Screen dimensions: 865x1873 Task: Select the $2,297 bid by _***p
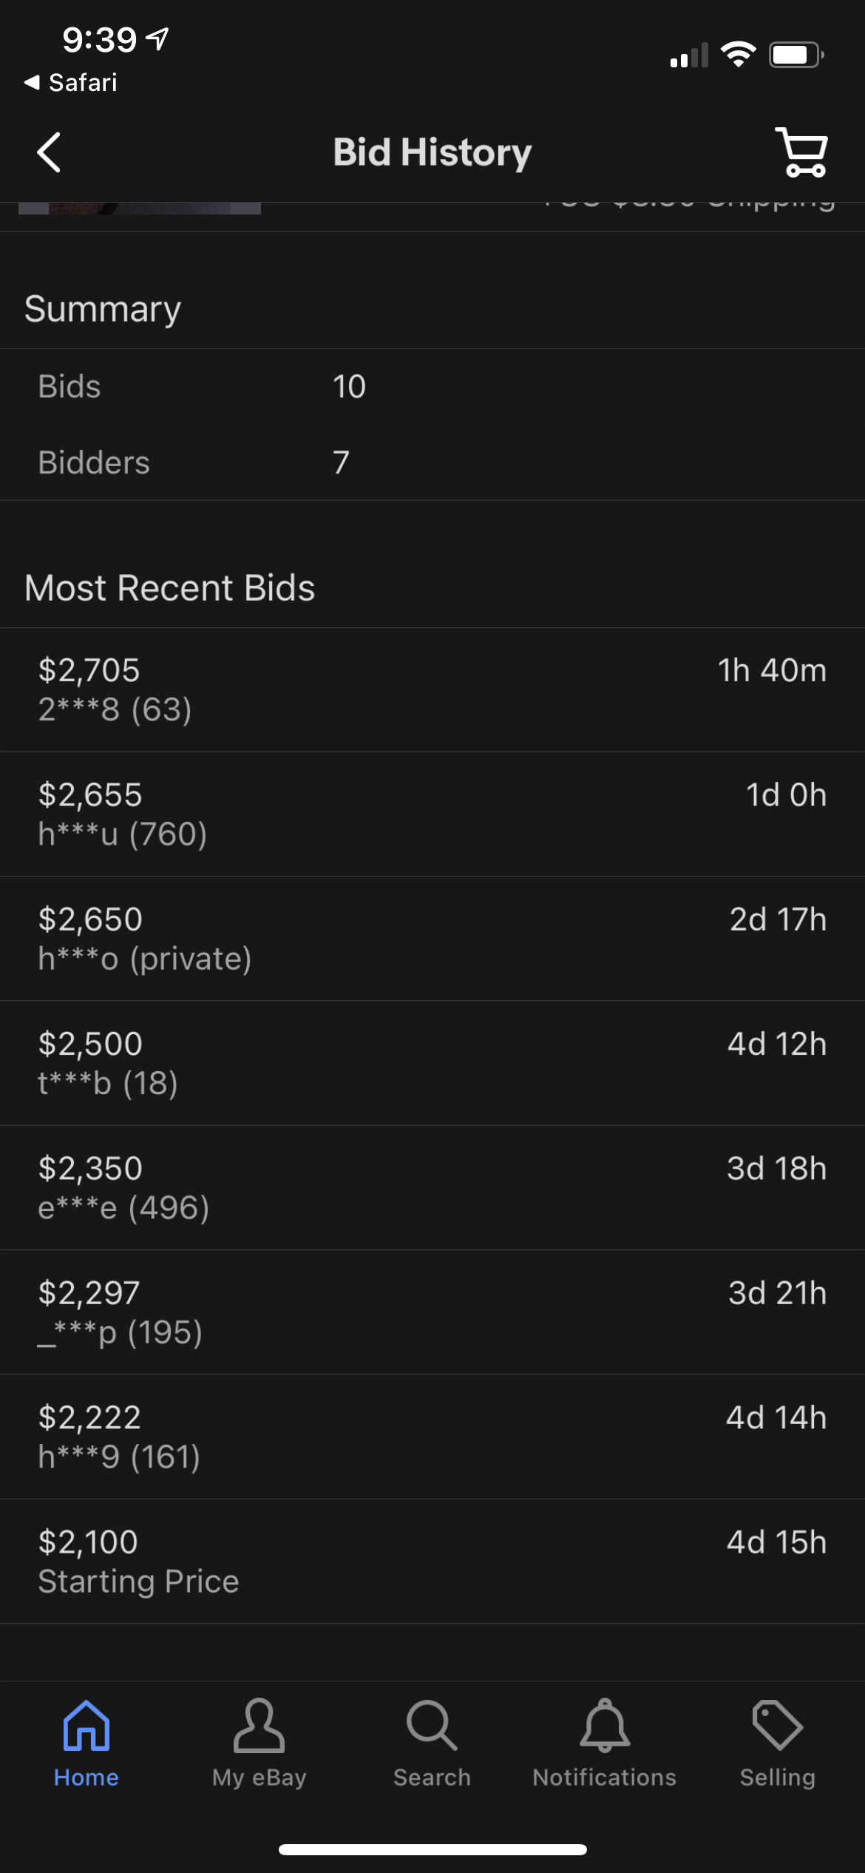coord(432,1312)
